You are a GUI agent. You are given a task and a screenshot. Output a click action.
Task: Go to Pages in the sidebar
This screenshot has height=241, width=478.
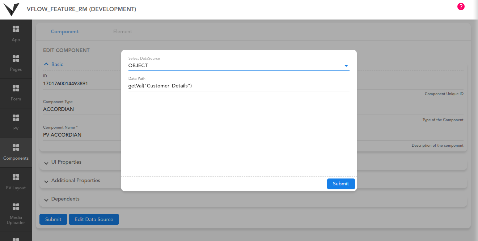(x=16, y=64)
